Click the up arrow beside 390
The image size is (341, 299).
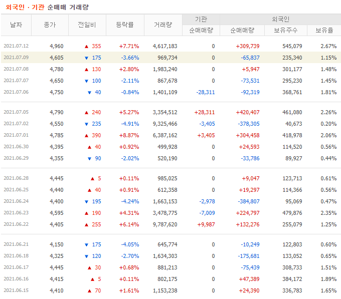87,136
